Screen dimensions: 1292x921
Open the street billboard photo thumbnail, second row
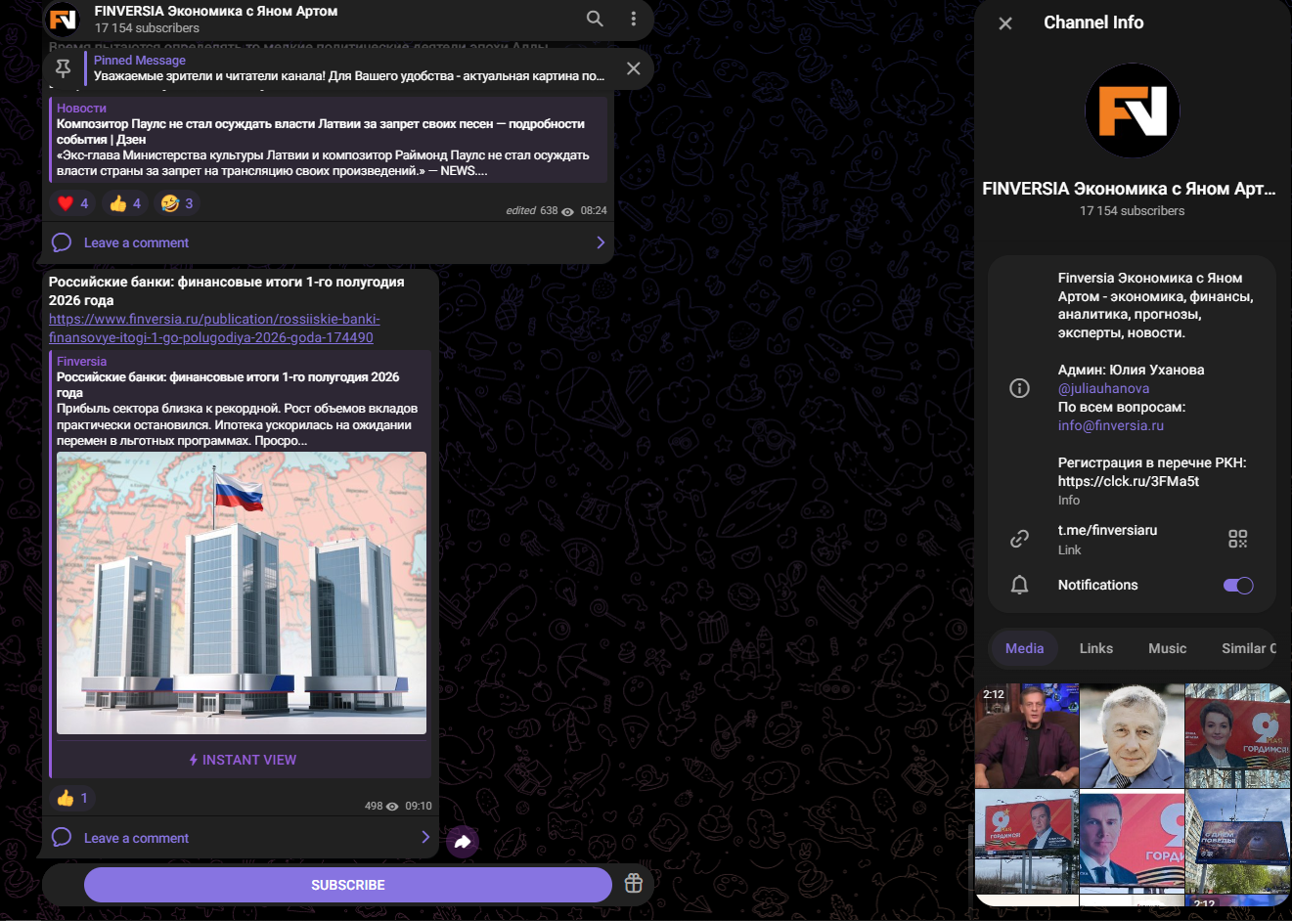1027,841
